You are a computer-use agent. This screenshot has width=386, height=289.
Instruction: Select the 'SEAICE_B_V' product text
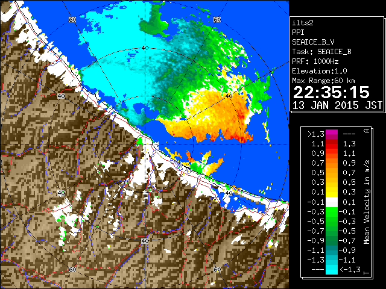click(x=313, y=42)
